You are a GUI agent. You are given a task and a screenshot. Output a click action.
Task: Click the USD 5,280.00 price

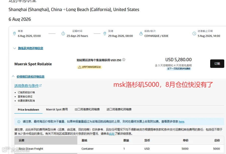pos(179,60)
